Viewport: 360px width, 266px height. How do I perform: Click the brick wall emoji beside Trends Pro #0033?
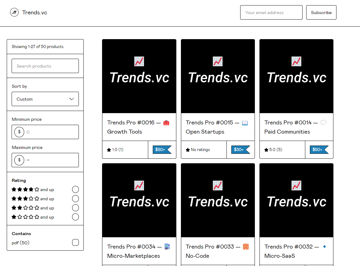pyautogui.click(x=246, y=247)
